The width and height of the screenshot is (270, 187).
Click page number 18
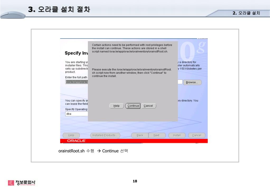tap(135, 181)
